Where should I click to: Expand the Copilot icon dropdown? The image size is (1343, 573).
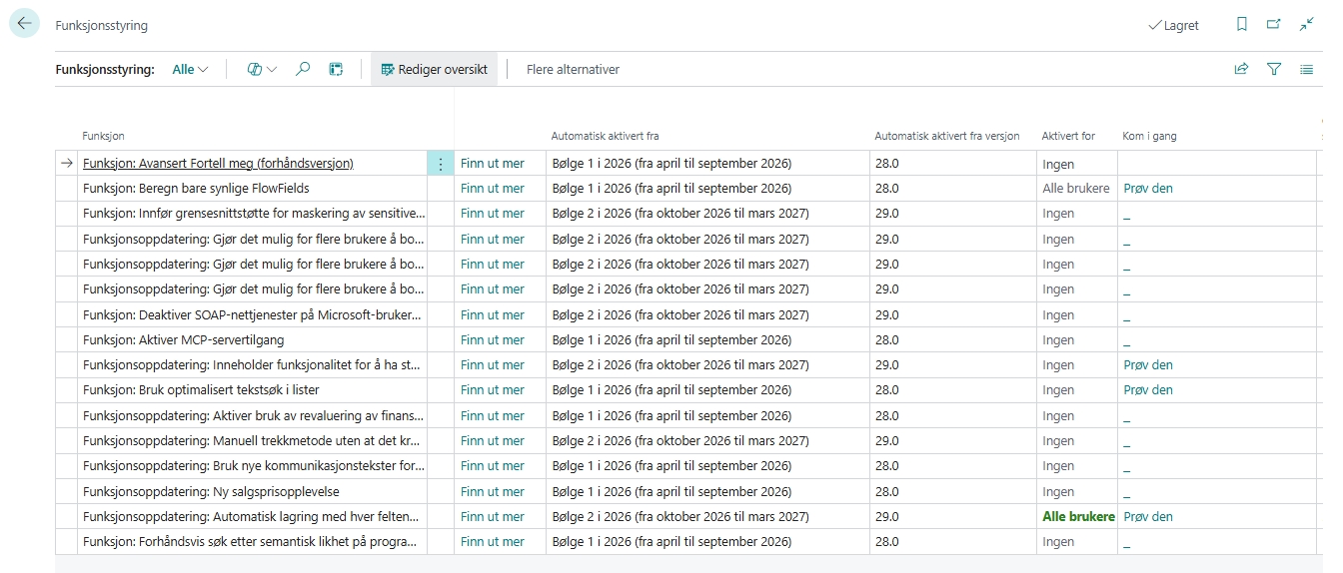pos(262,69)
